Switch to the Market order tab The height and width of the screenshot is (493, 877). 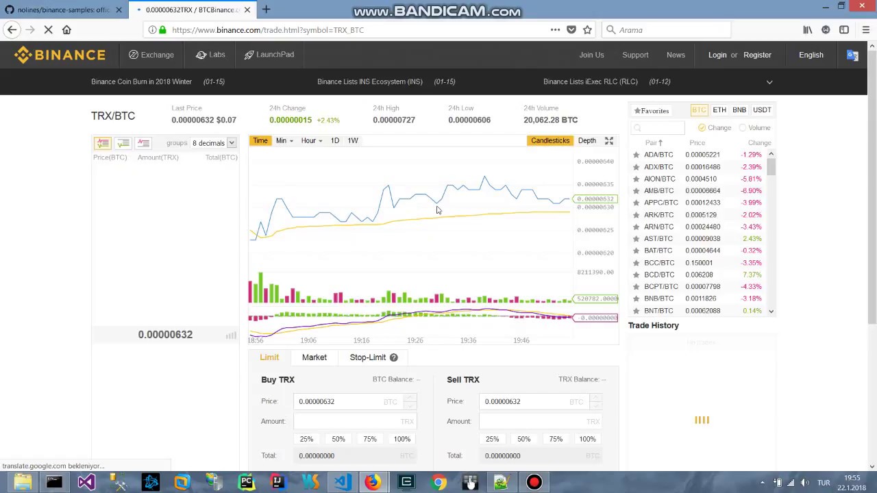[x=314, y=357]
